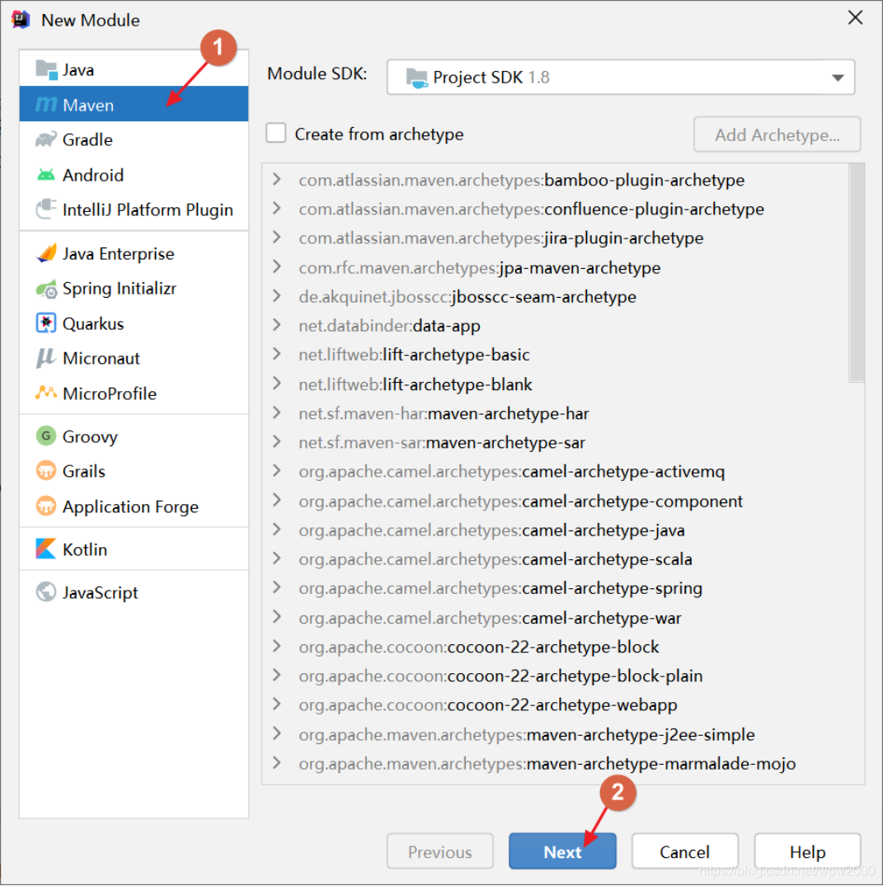This screenshot has width=883, height=886.
Task: Expand jpa-maven-archetype node
Action: point(277,266)
